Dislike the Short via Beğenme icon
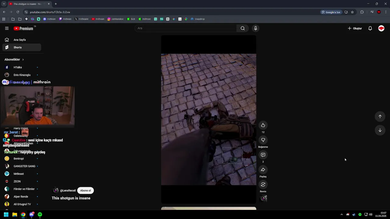 tap(263, 140)
